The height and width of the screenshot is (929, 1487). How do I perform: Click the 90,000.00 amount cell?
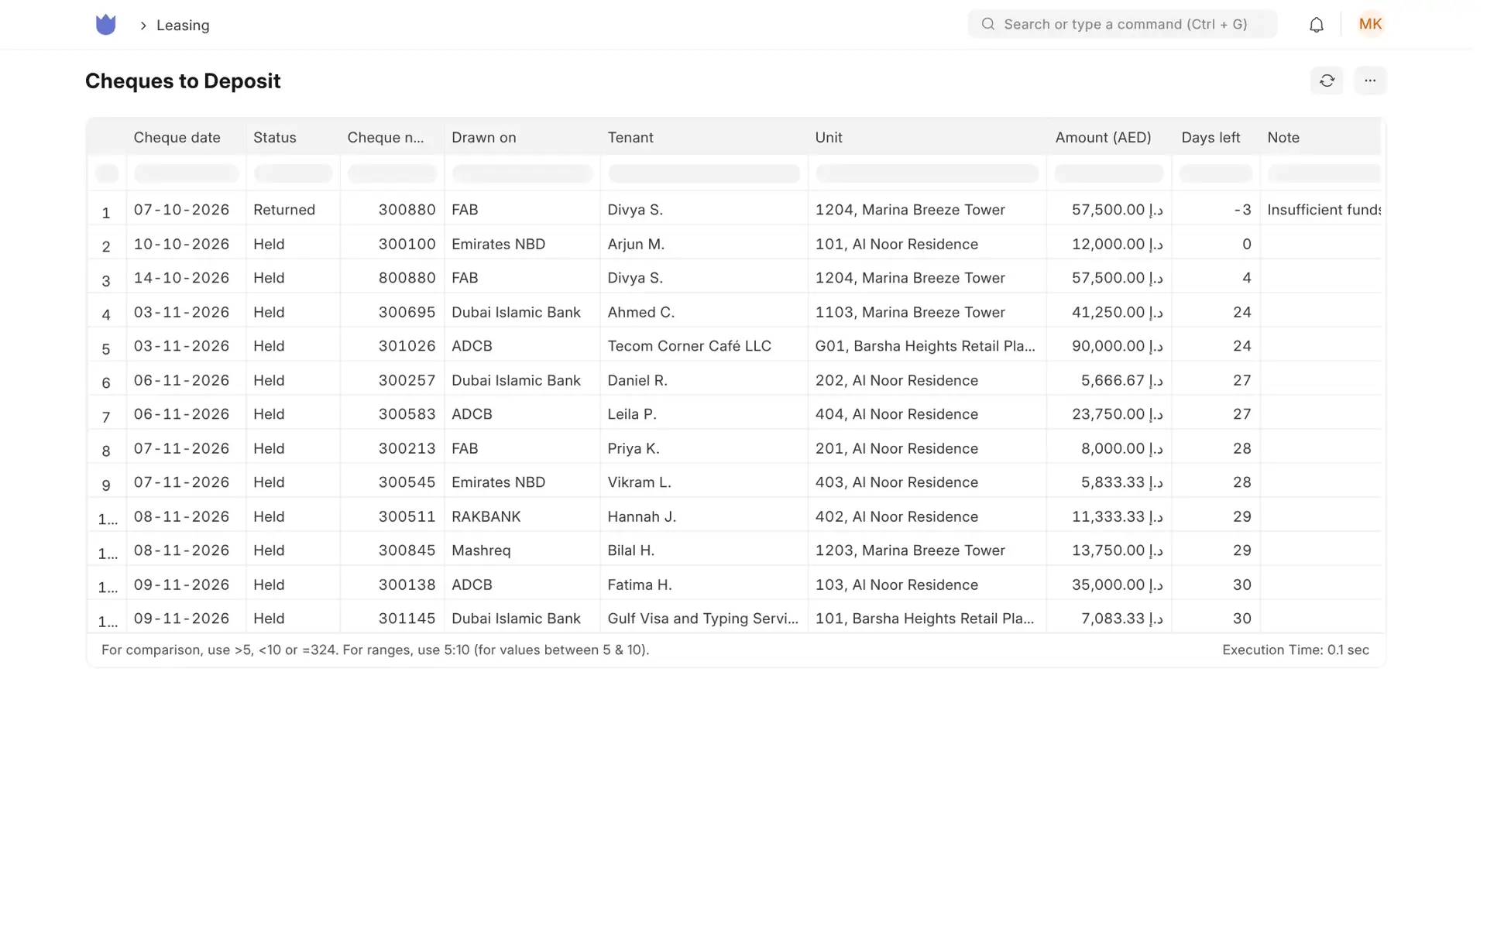[x=1109, y=346]
